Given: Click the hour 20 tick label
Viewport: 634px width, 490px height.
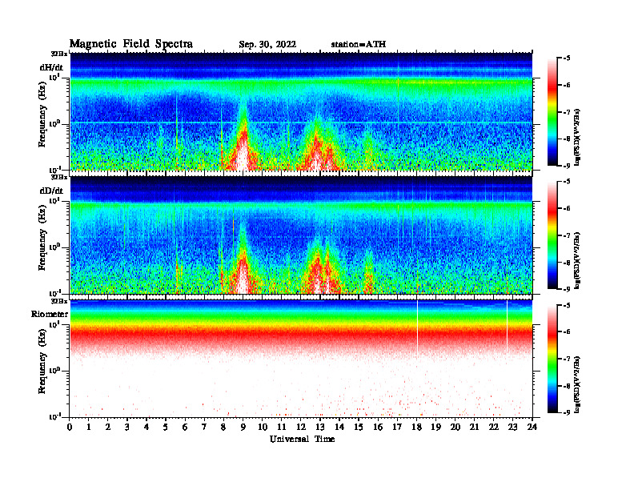Looking at the screenshot, I should click(x=455, y=428).
